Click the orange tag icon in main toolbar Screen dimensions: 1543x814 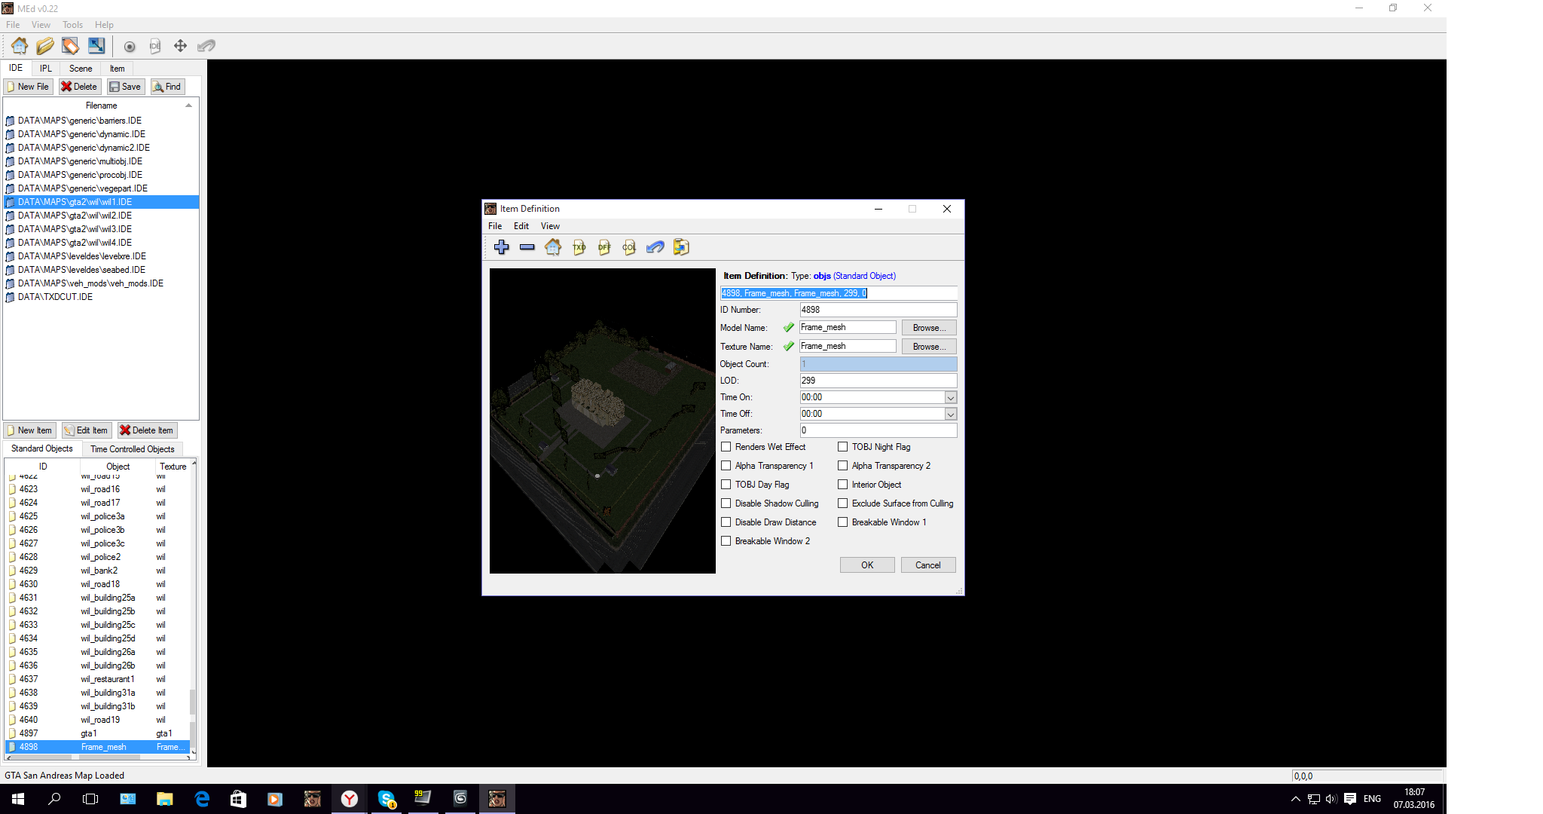[70, 46]
